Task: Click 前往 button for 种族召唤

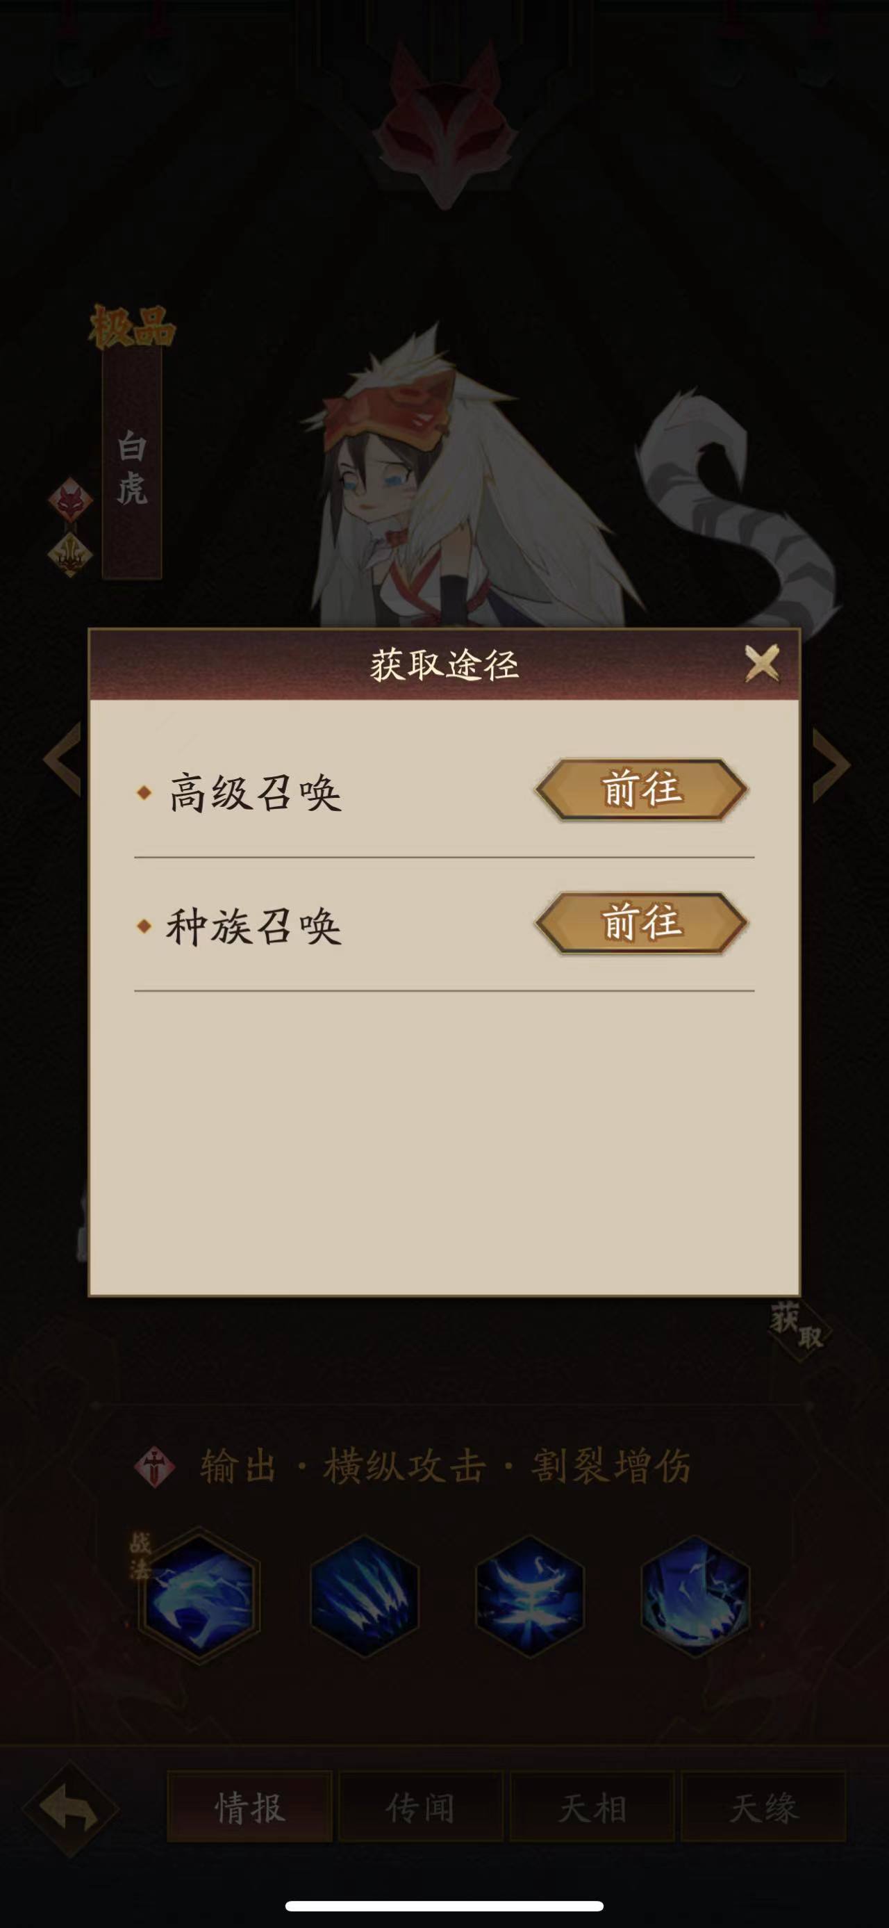Action: [642, 923]
